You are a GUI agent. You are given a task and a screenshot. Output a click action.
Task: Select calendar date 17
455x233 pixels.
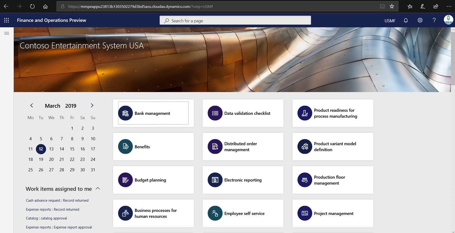pos(93,149)
